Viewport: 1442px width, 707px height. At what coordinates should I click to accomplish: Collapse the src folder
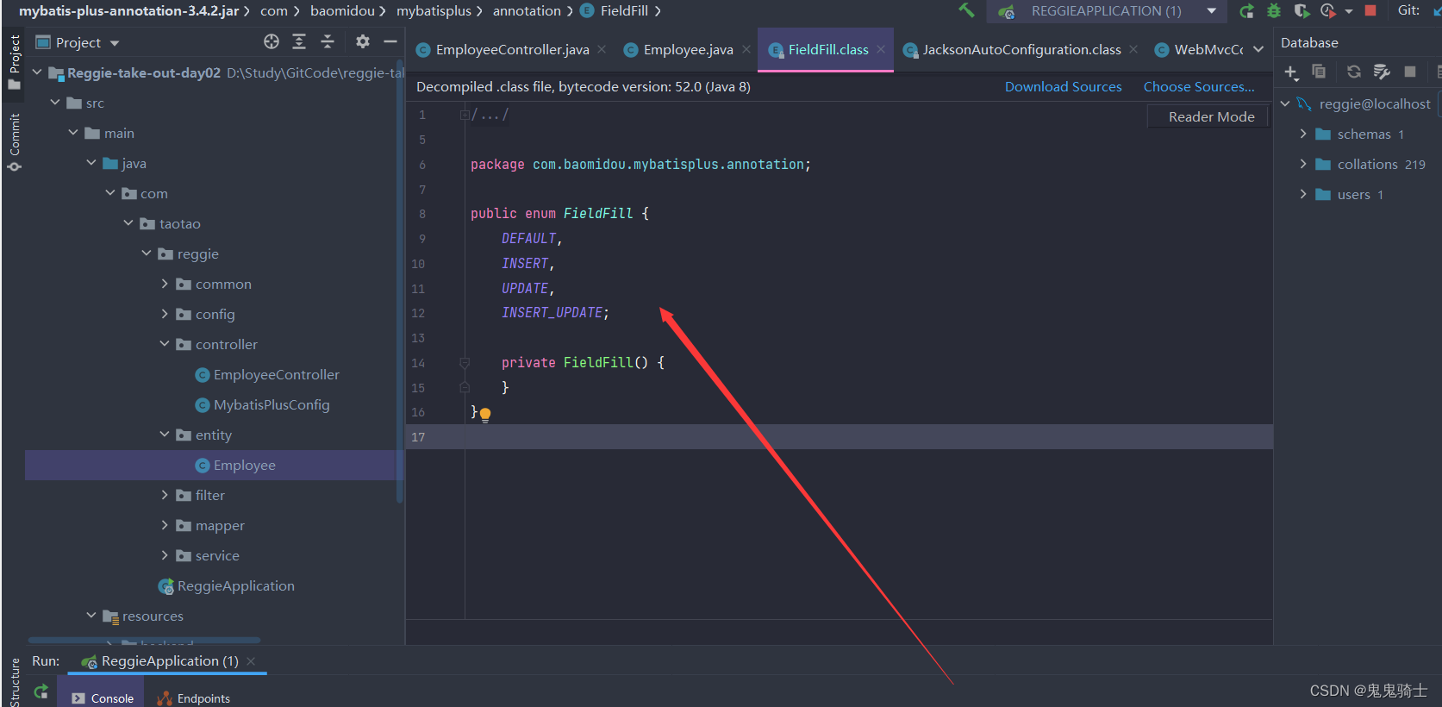[x=55, y=103]
